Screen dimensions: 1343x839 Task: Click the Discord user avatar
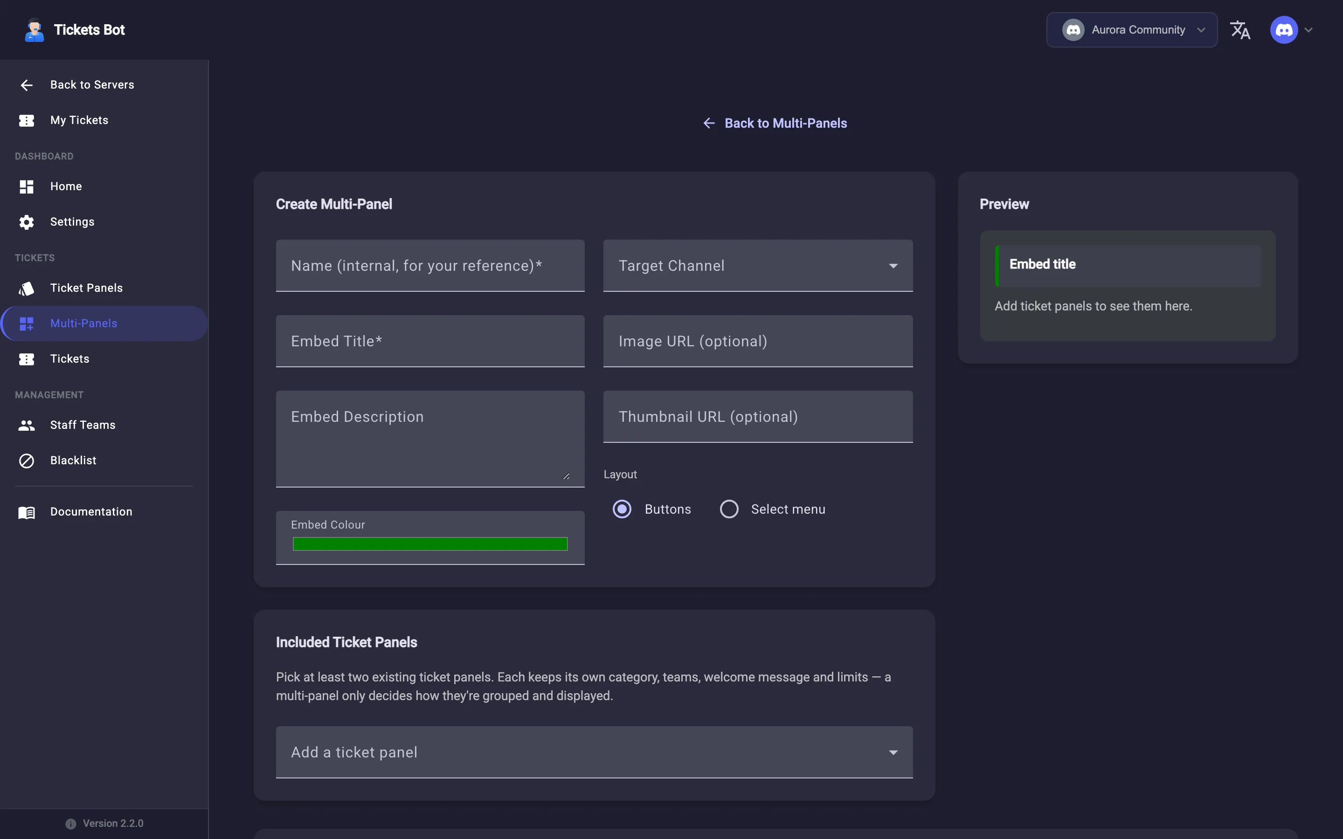point(1284,30)
